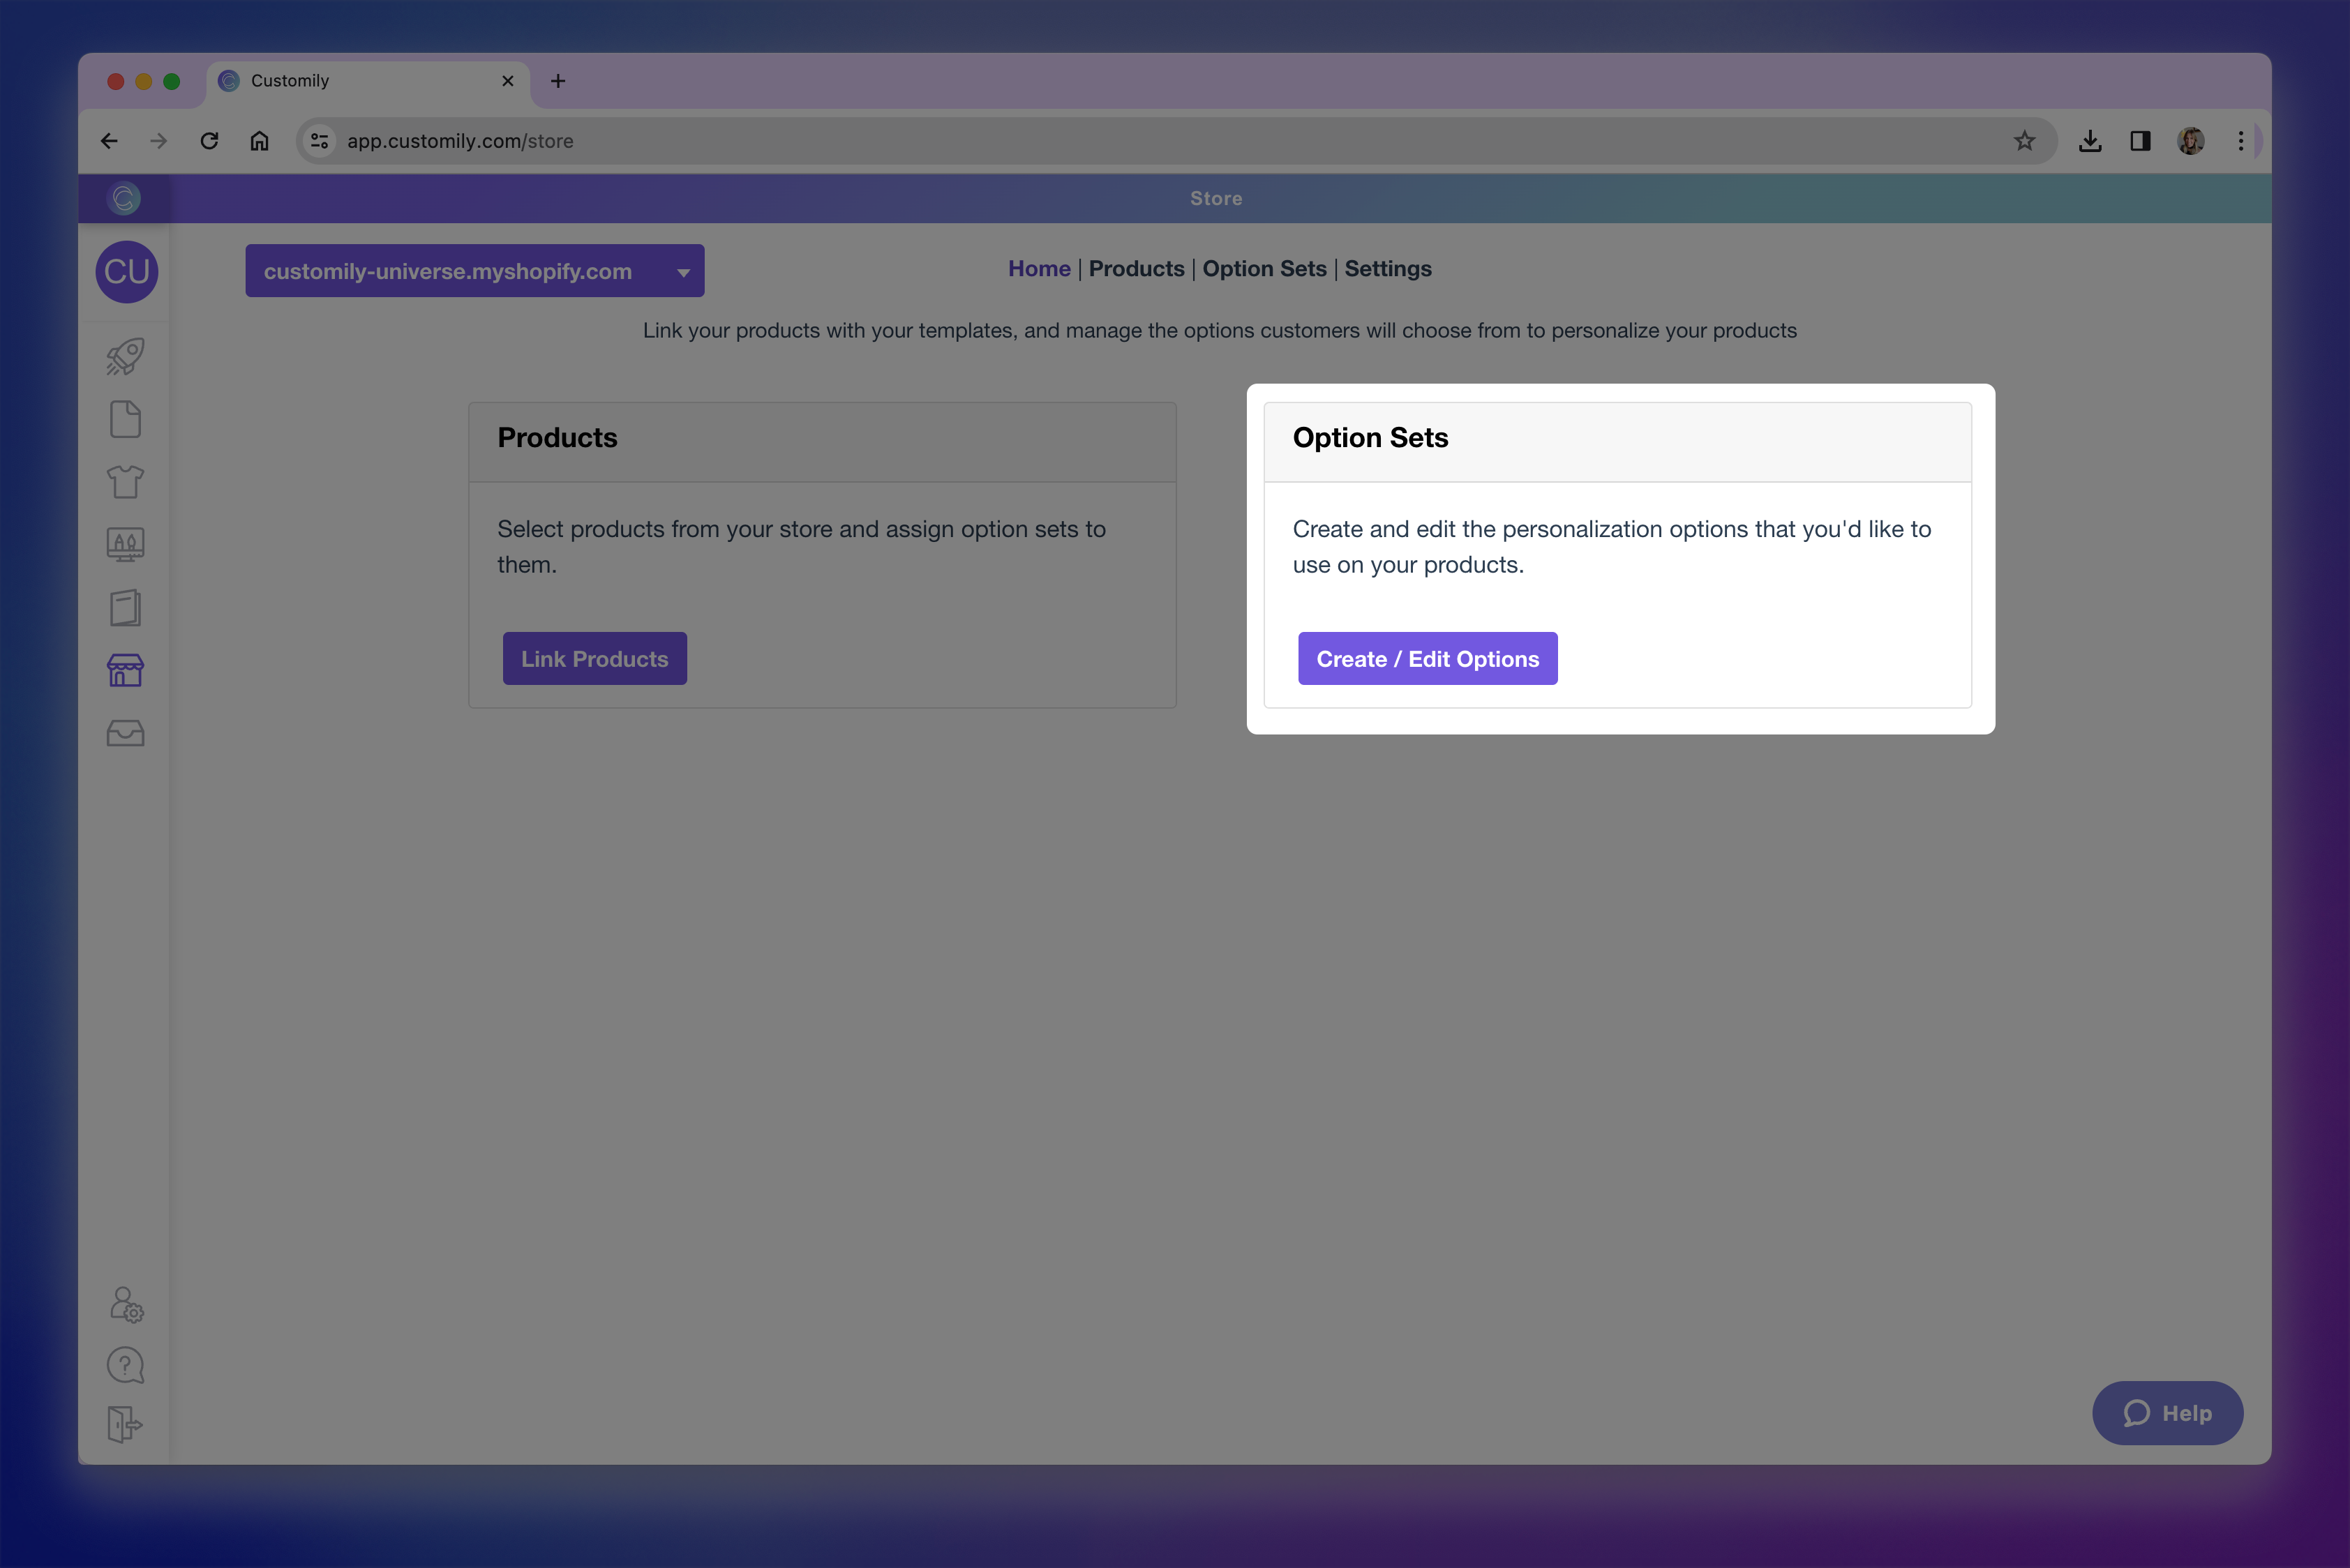The image size is (2350, 1568).
Task: Click the logout door icon
Action: coord(125,1424)
